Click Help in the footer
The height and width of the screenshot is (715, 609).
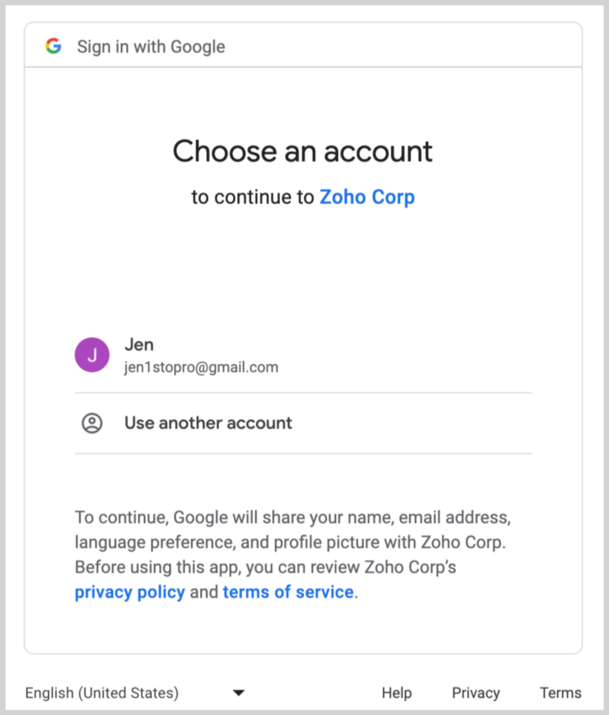[396, 693]
